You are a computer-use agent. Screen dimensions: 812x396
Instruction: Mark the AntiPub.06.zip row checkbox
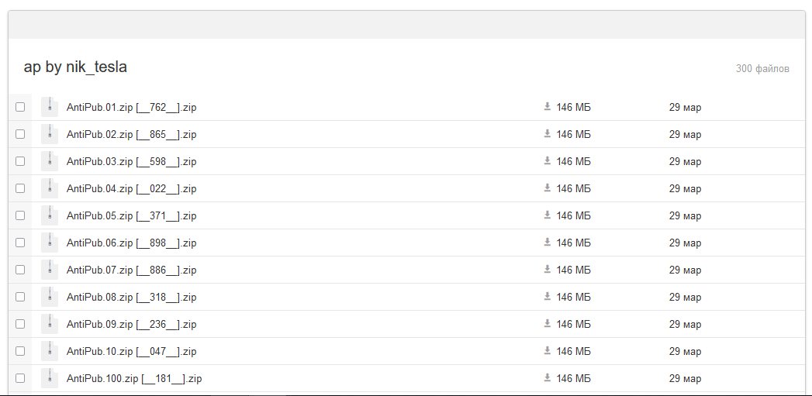pos(19,243)
